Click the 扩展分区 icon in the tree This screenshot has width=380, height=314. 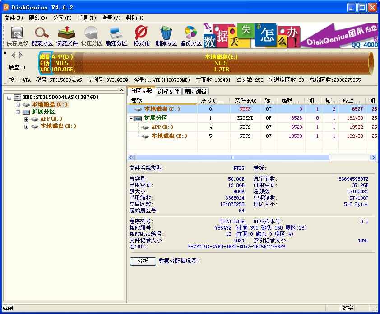pos(26,112)
